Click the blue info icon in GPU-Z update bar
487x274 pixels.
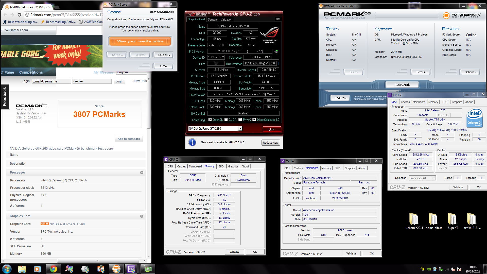tap(192, 142)
